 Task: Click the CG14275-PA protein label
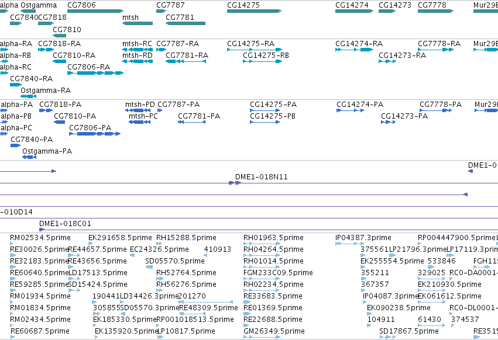tap(273, 105)
